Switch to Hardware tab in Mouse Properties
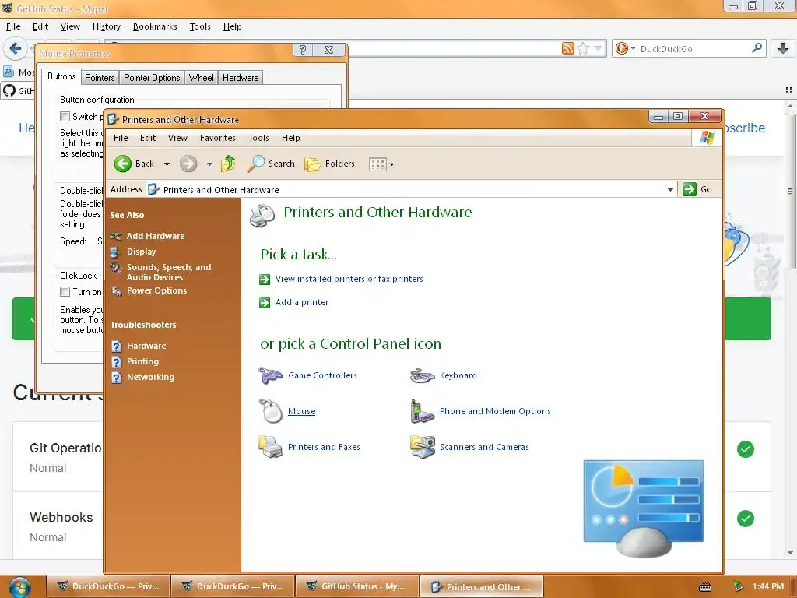The height and width of the screenshot is (598, 797). click(x=241, y=78)
